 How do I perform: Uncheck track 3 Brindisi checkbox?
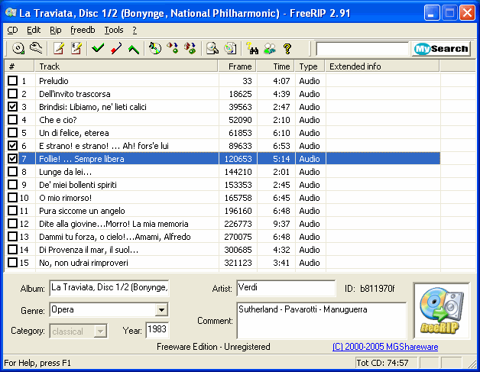pos(12,107)
